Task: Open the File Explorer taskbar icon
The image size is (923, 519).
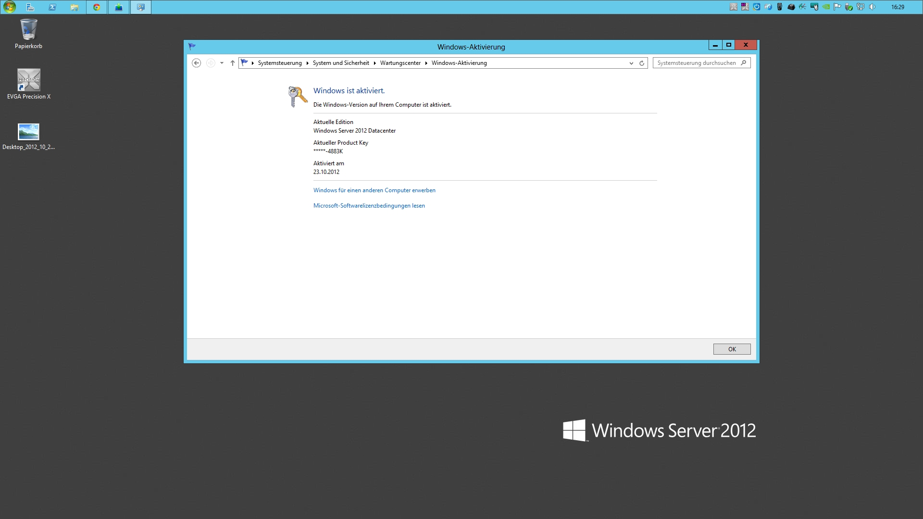Action: (x=74, y=7)
